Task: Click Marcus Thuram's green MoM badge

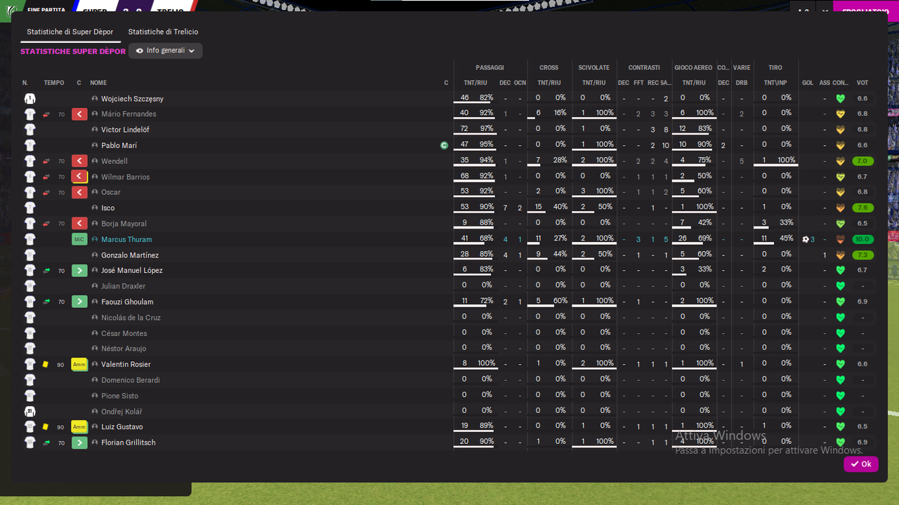Action: [79, 239]
